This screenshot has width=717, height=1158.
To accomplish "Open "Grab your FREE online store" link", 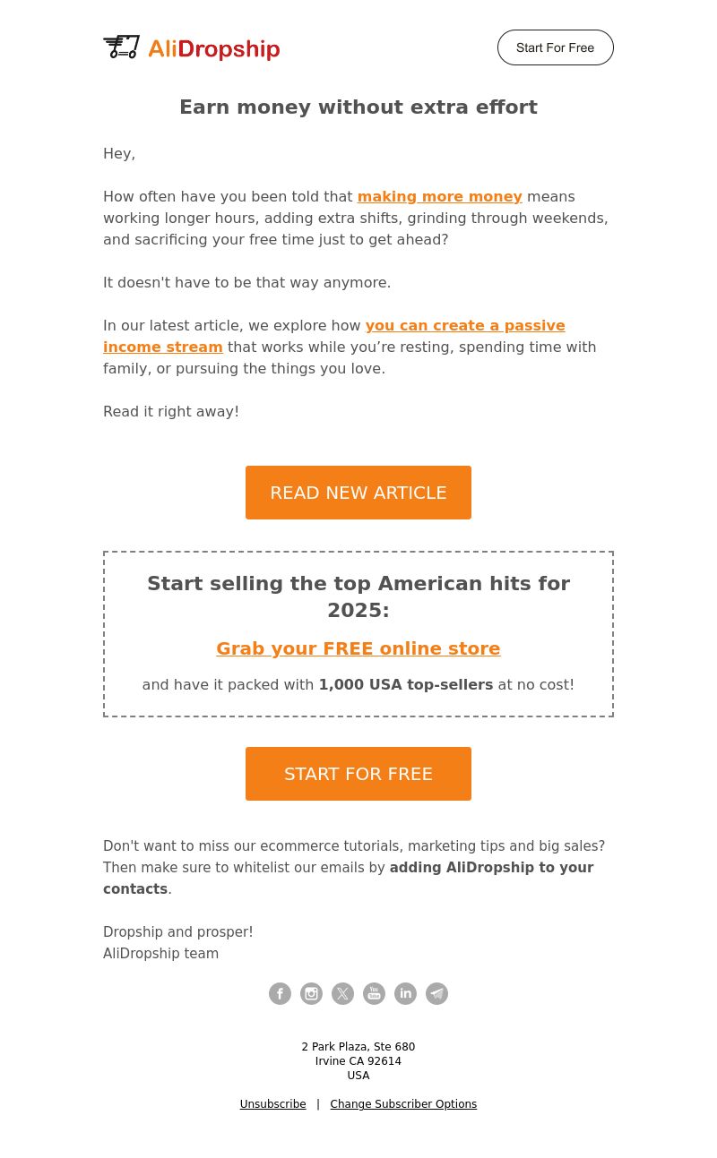I will [358, 648].
